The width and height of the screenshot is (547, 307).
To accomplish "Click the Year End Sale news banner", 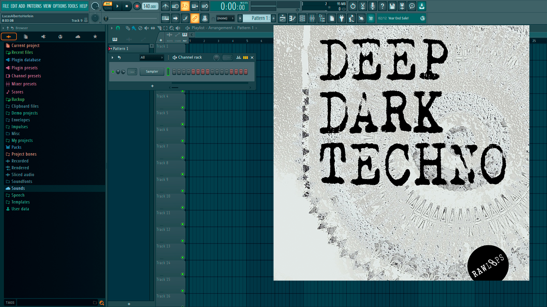I will pyautogui.click(x=401, y=18).
